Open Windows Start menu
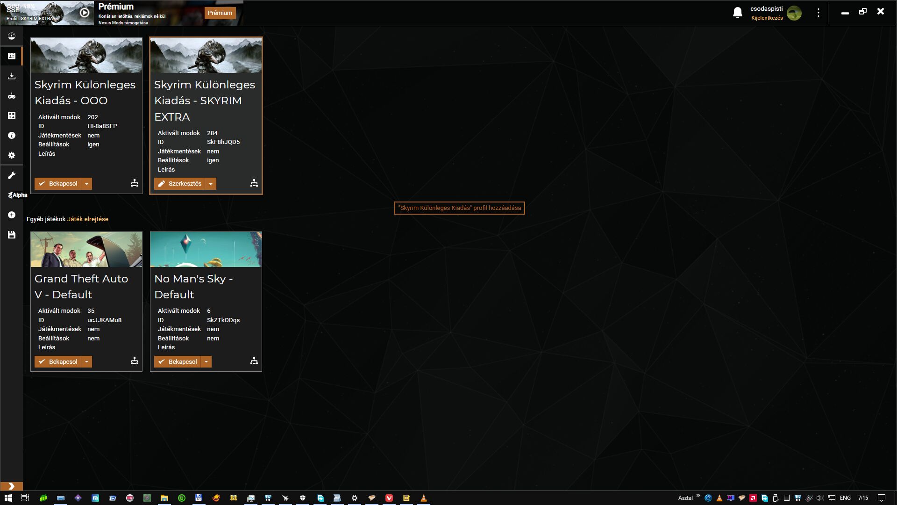Image resolution: width=897 pixels, height=505 pixels. [x=8, y=498]
